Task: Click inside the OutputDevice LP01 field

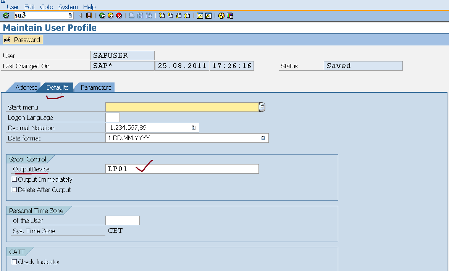Action: click(x=172, y=168)
